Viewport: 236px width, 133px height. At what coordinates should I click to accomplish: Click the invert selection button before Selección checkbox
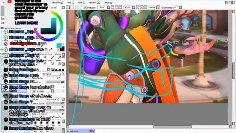click(81, 7)
